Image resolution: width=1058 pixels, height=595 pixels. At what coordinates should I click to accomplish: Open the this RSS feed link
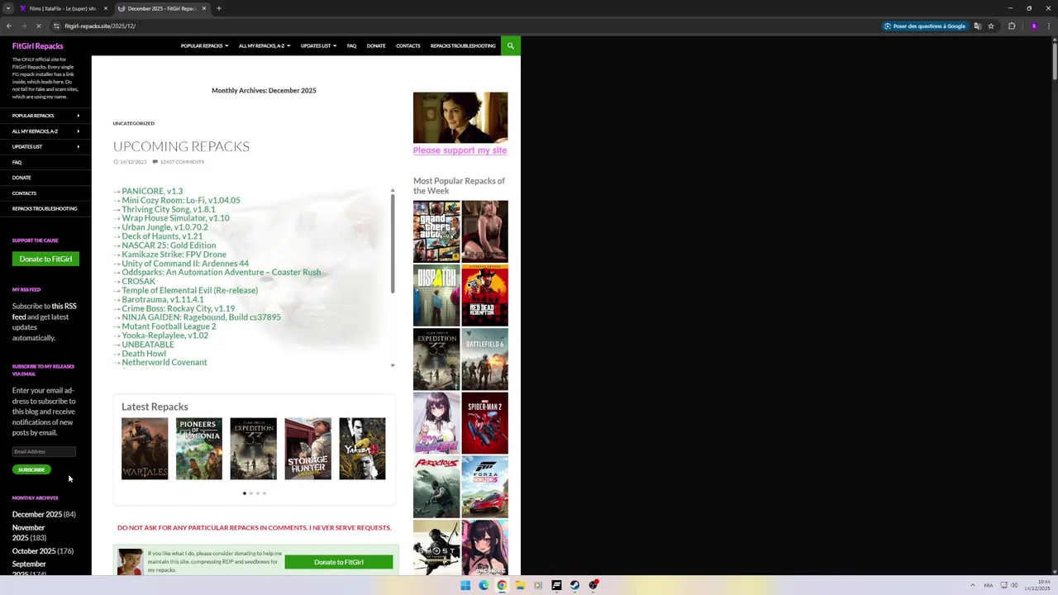pyautogui.click(x=45, y=312)
